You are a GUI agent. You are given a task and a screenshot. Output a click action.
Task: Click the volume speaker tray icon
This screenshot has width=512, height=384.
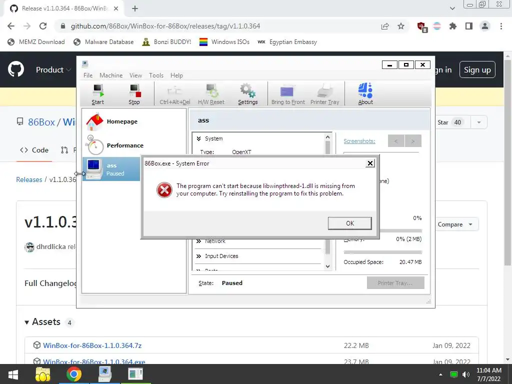(x=465, y=374)
